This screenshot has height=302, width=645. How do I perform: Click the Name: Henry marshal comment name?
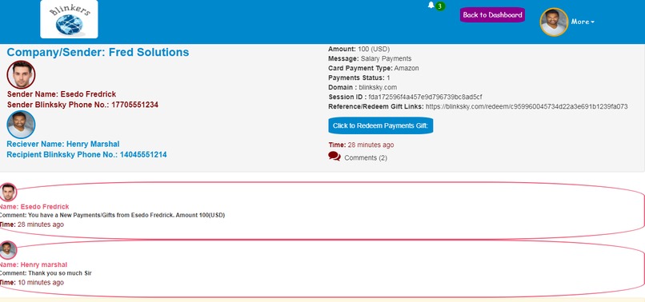34,264
